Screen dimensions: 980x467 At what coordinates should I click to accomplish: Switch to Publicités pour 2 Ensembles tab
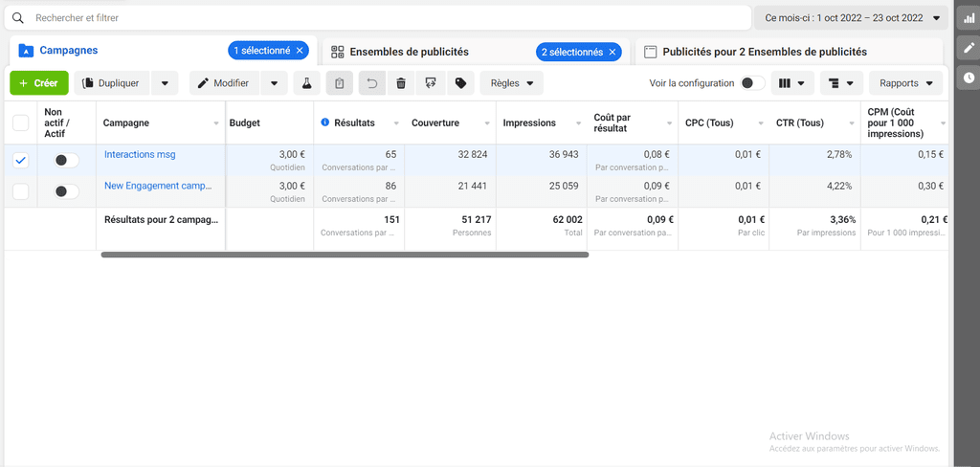pos(765,52)
